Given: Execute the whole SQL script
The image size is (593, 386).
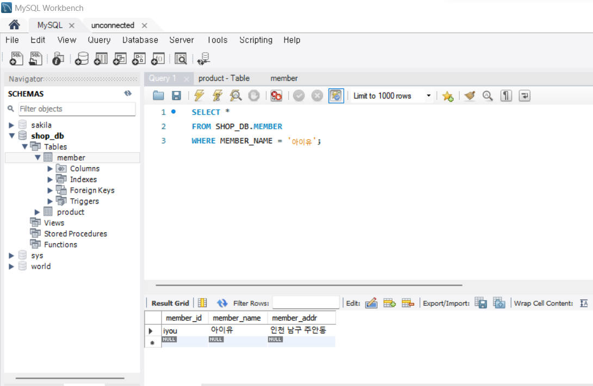Looking at the screenshot, I should coord(199,96).
